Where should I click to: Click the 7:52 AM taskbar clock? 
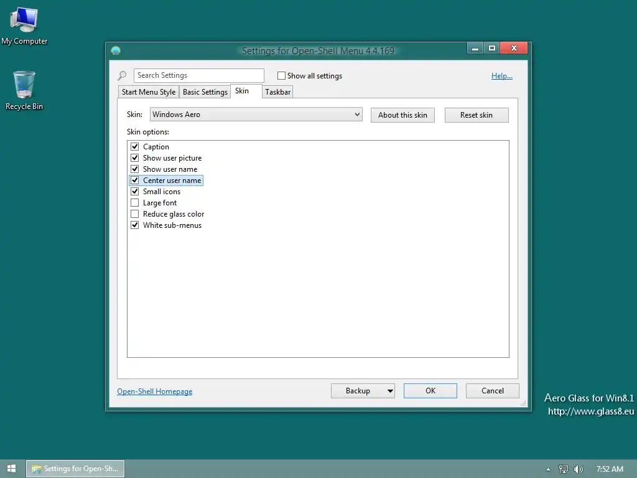tap(610, 469)
